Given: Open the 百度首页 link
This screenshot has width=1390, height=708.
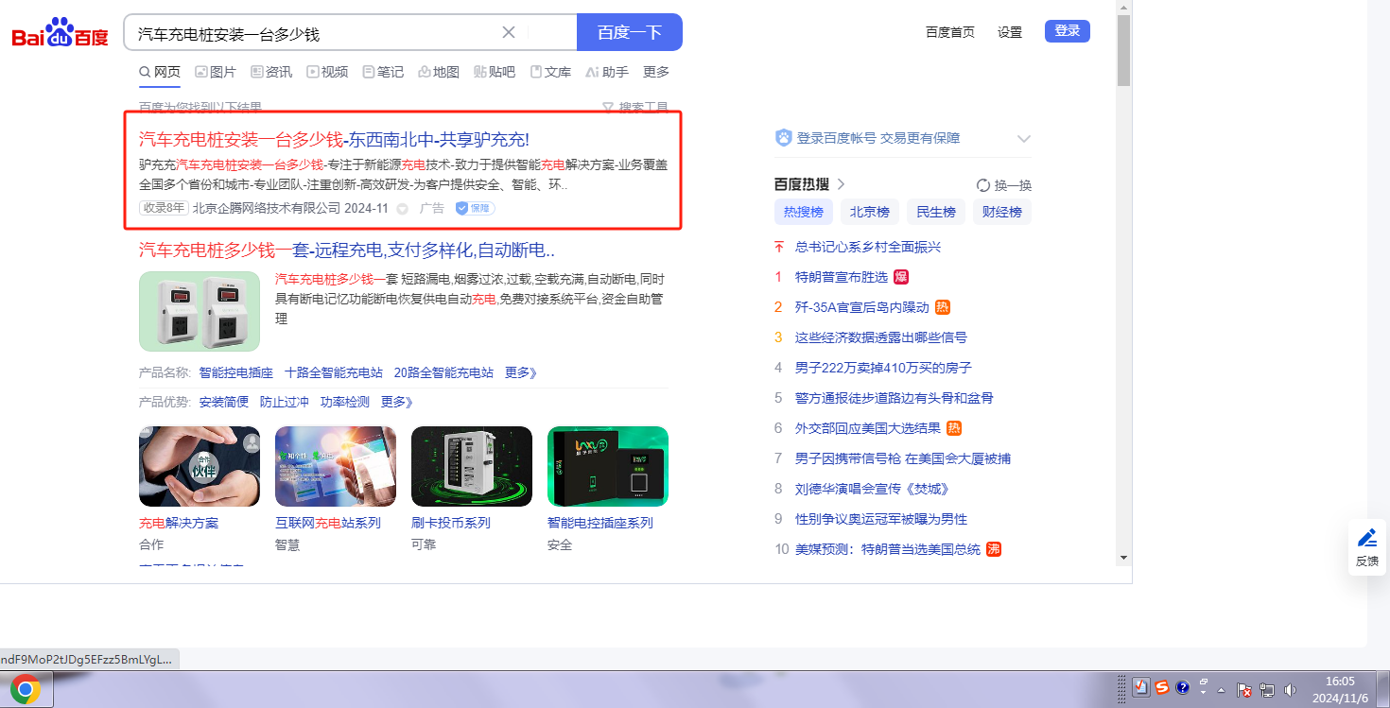Looking at the screenshot, I should [x=950, y=32].
